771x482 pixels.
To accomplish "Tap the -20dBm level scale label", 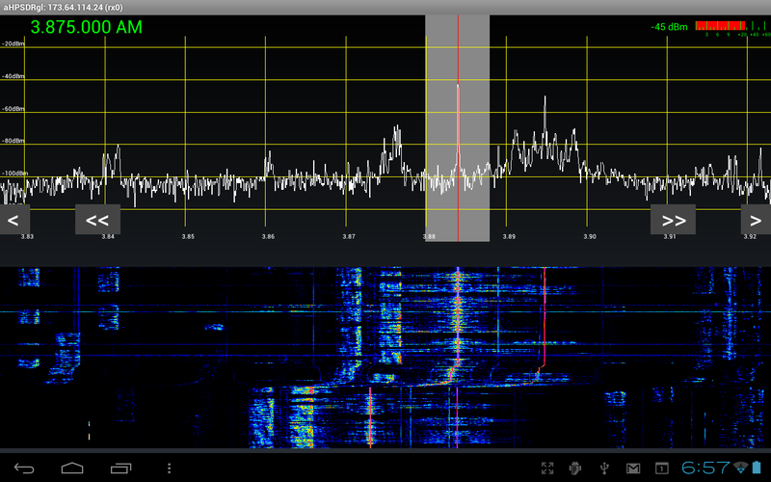I will click(13, 43).
